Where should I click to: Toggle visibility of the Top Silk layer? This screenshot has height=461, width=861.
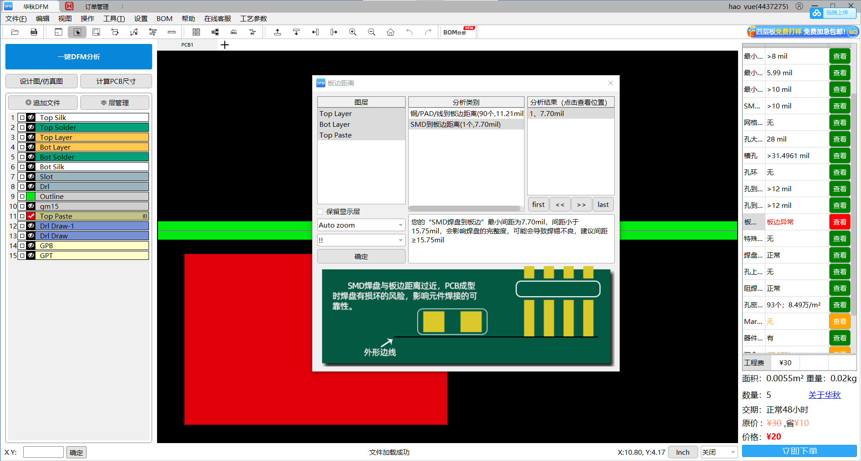31,117
